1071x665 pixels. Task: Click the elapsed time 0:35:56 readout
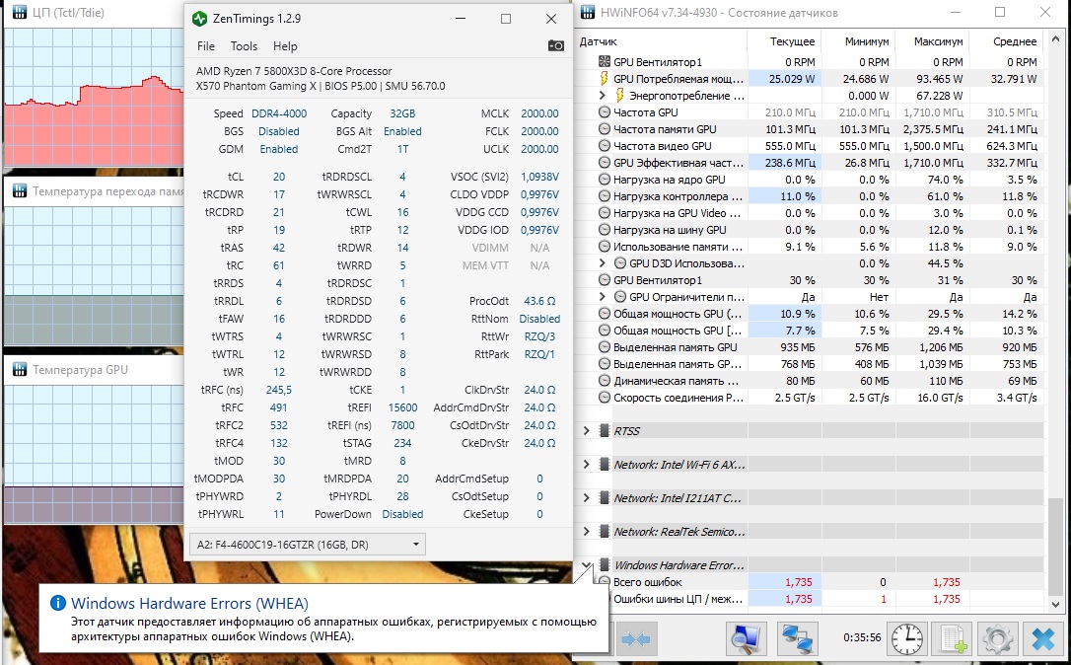[x=861, y=637]
